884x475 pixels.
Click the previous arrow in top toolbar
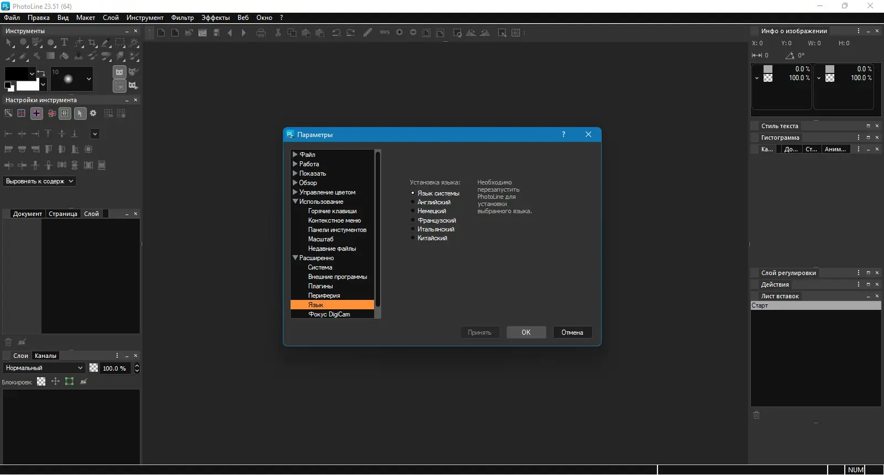[x=230, y=33]
